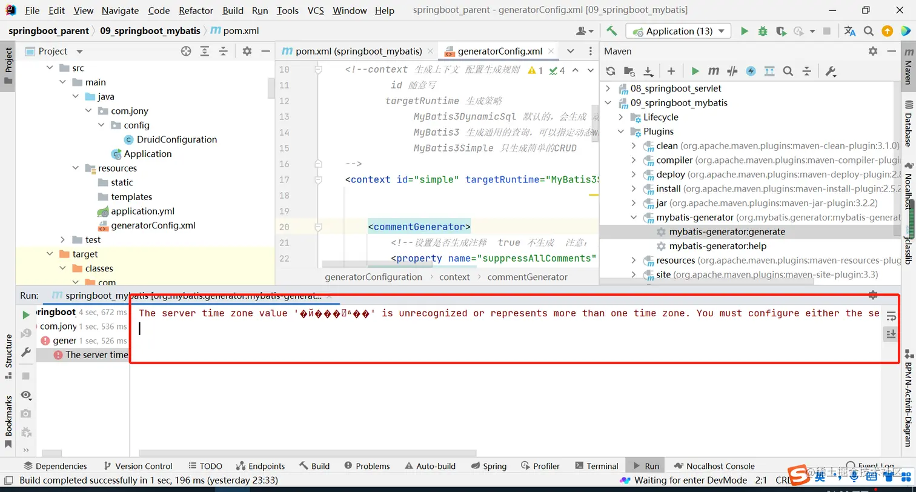916x492 pixels.
Task: Click the orange update arrow icon
Action: pos(887,31)
